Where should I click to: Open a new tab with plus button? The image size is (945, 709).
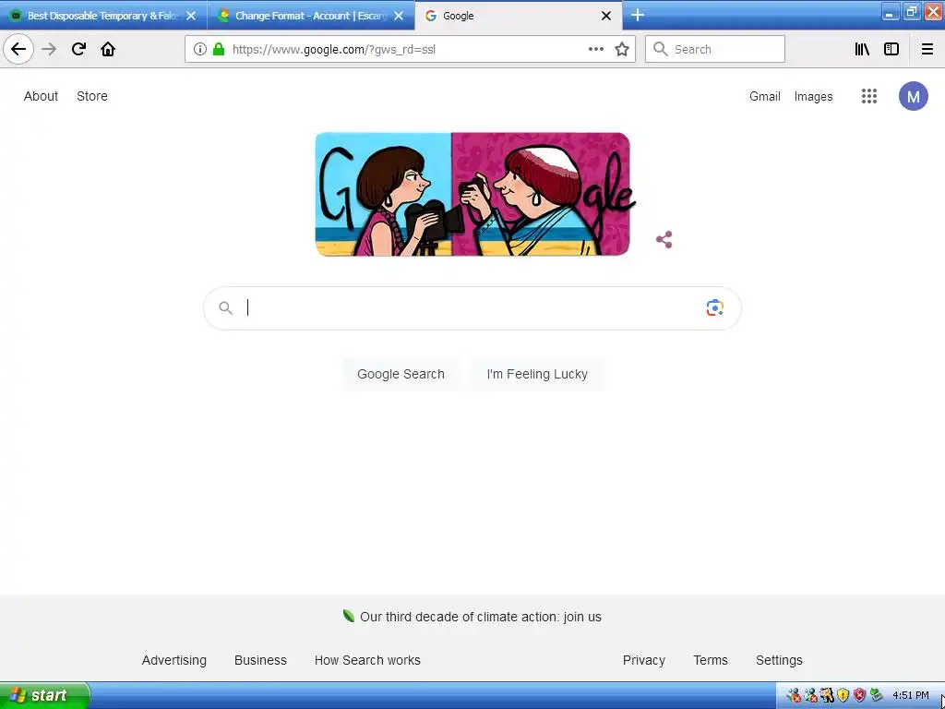tap(638, 15)
